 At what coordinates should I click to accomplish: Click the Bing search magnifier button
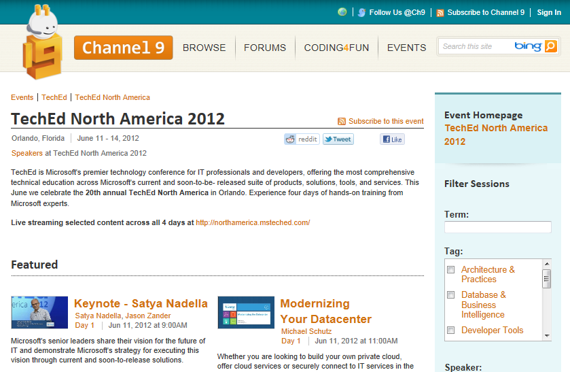tap(550, 46)
